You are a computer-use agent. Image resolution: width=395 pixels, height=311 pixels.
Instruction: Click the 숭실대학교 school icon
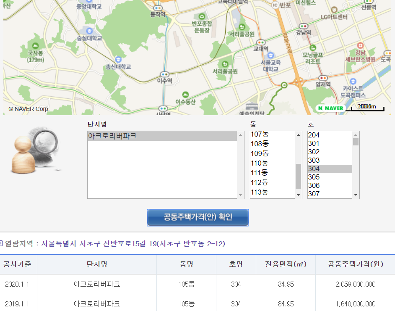pyautogui.click(x=89, y=31)
